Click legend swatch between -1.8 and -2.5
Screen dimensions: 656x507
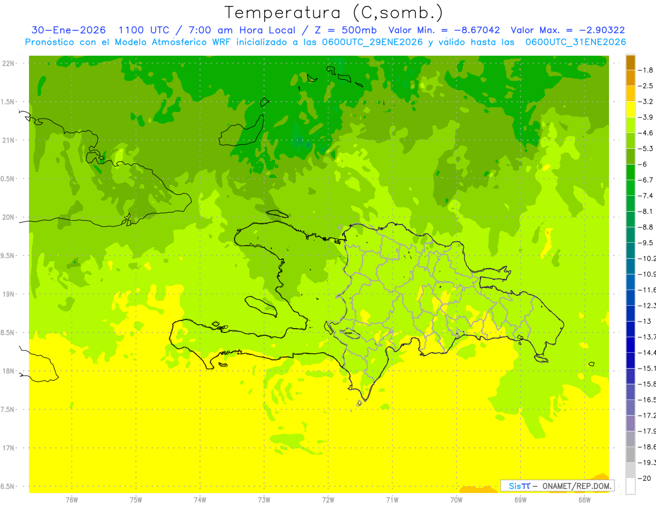point(630,78)
